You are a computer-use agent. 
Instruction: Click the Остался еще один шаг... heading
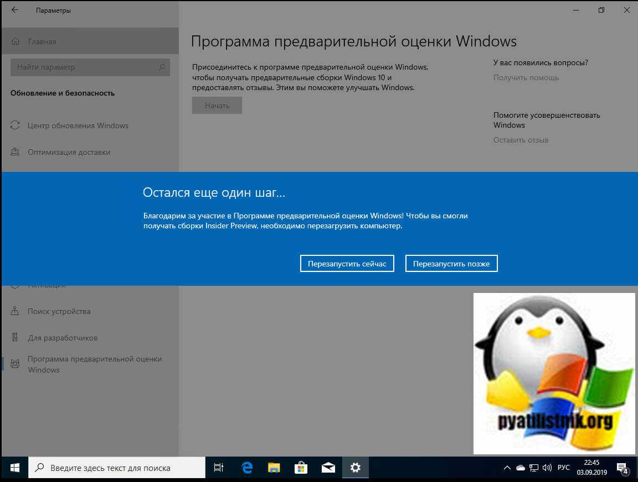coord(214,192)
